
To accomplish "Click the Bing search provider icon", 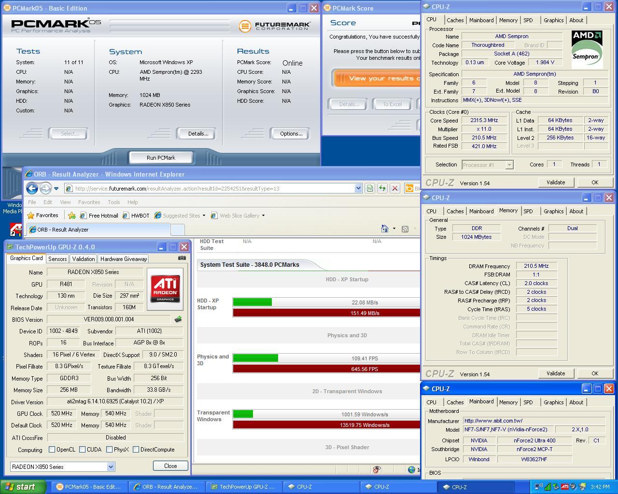I will point(409,188).
